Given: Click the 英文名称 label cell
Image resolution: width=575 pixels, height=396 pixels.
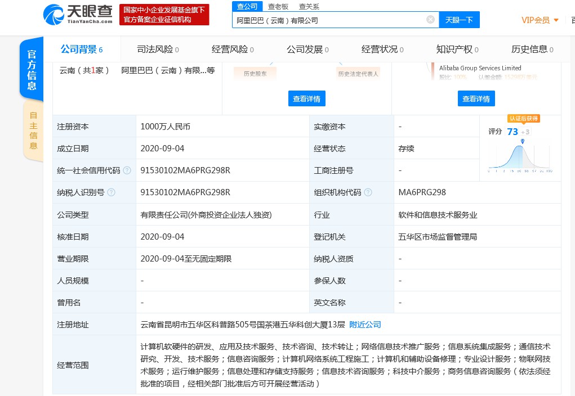Looking at the screenshot, I should point(351,303).
